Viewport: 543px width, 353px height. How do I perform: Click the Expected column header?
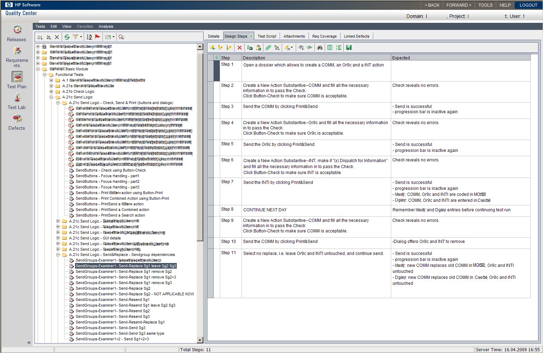[x=461, y=58]
